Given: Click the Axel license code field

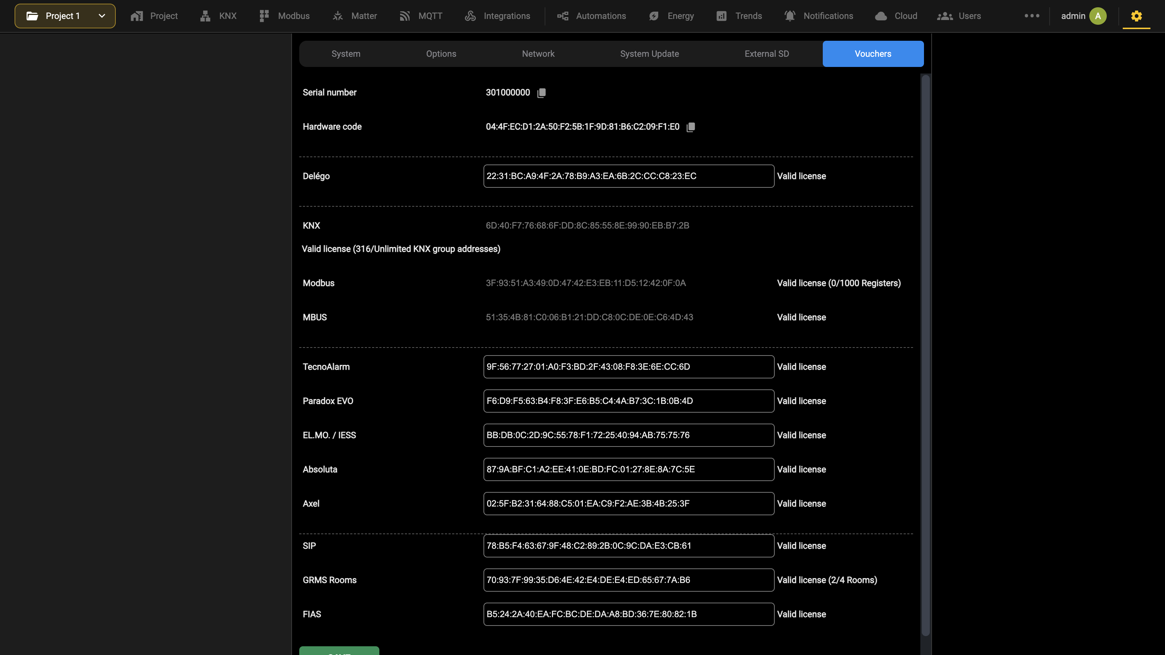Looking at the screenshot, I should pyautogui.click(x=629, y=504).
